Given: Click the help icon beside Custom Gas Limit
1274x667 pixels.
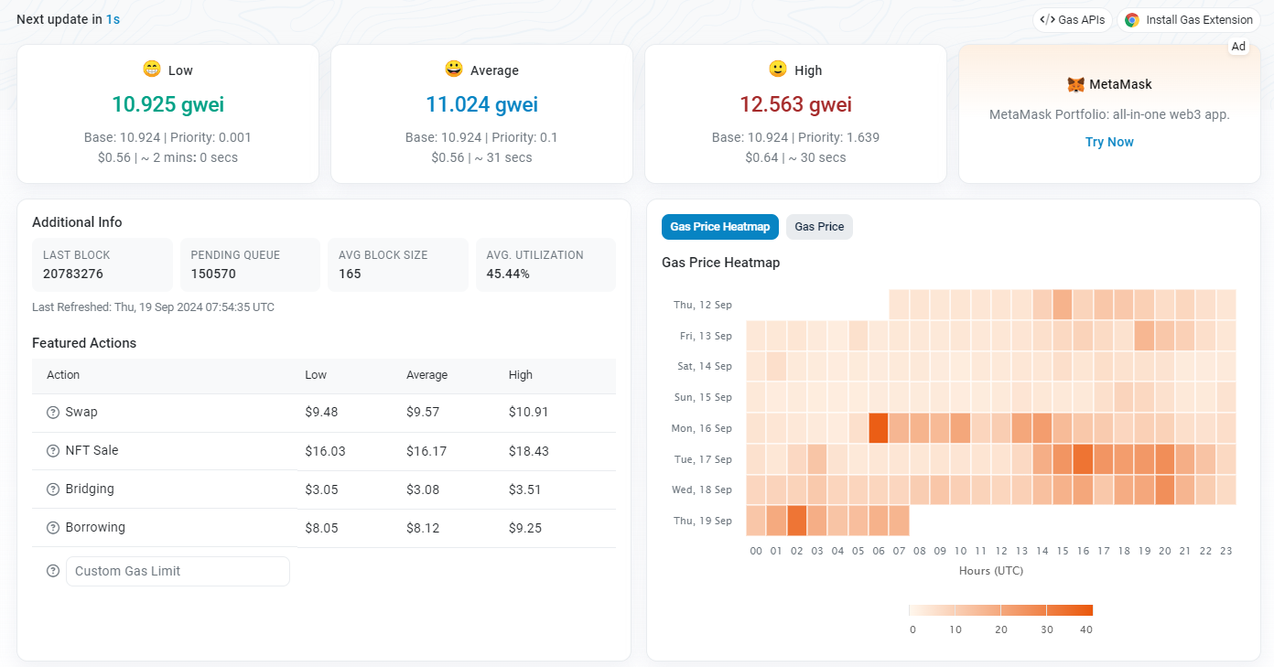Looking at the screenshot, I should click(x=53, y=571).
